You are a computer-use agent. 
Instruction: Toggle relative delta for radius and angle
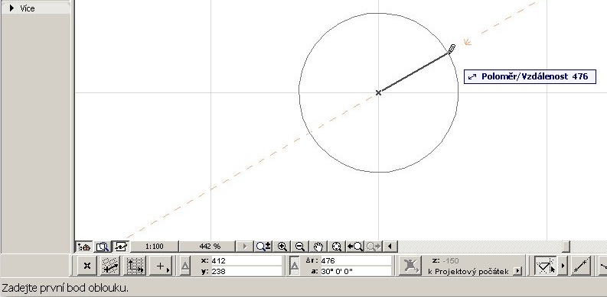click(x=294, y=266)
